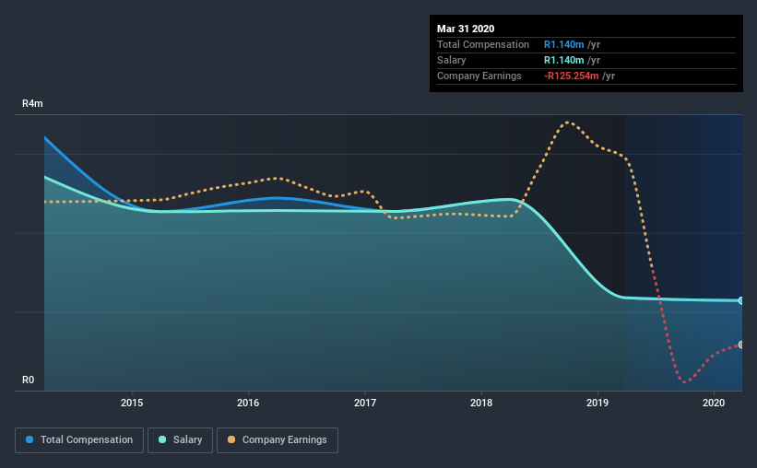Click the 2017 x-axis label
This screenshot has width=757, height=468.
tap(365, 403)
